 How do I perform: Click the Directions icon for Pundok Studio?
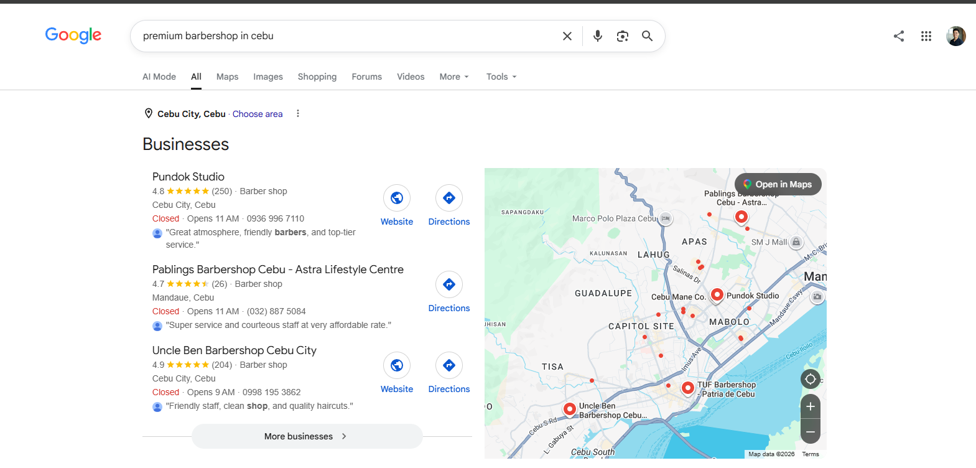449,198
